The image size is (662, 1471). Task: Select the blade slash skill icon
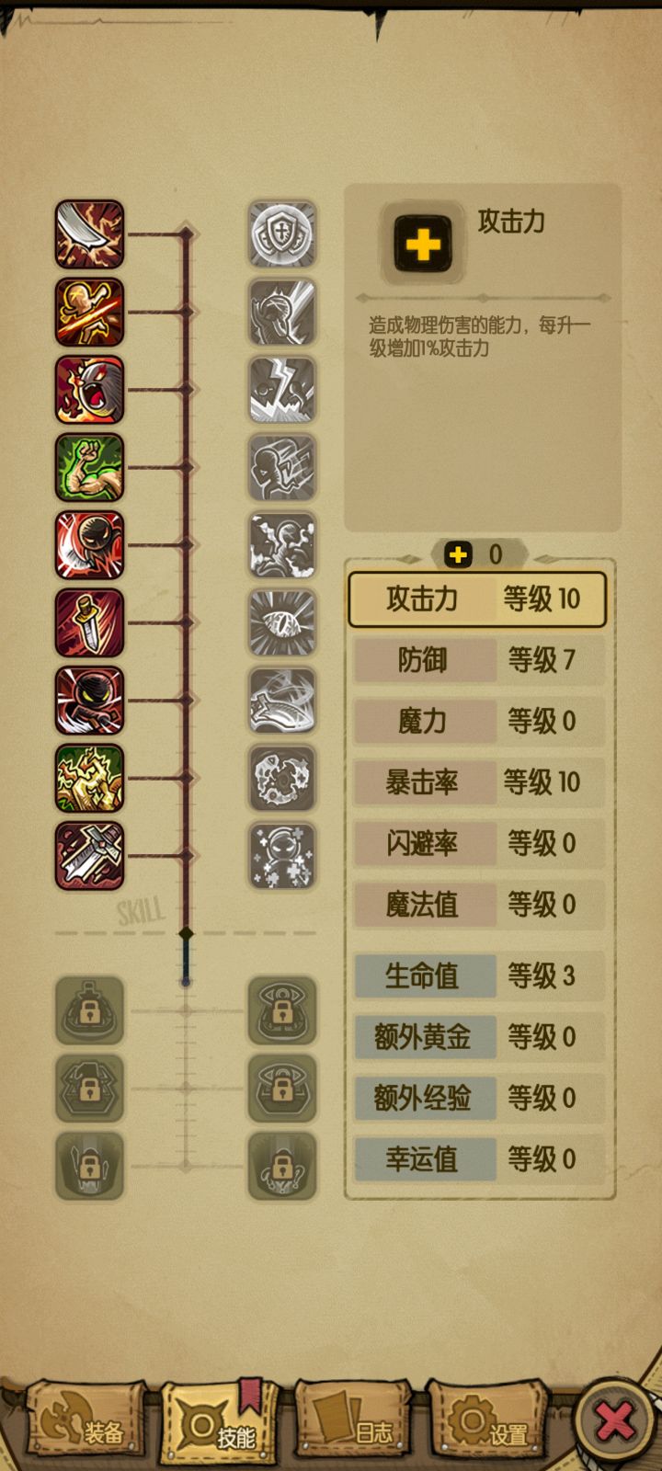(89, 234)
